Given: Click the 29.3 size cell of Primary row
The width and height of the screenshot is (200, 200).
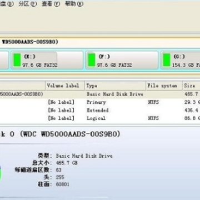Looking at the screenshot, I should tap(192, 102).
